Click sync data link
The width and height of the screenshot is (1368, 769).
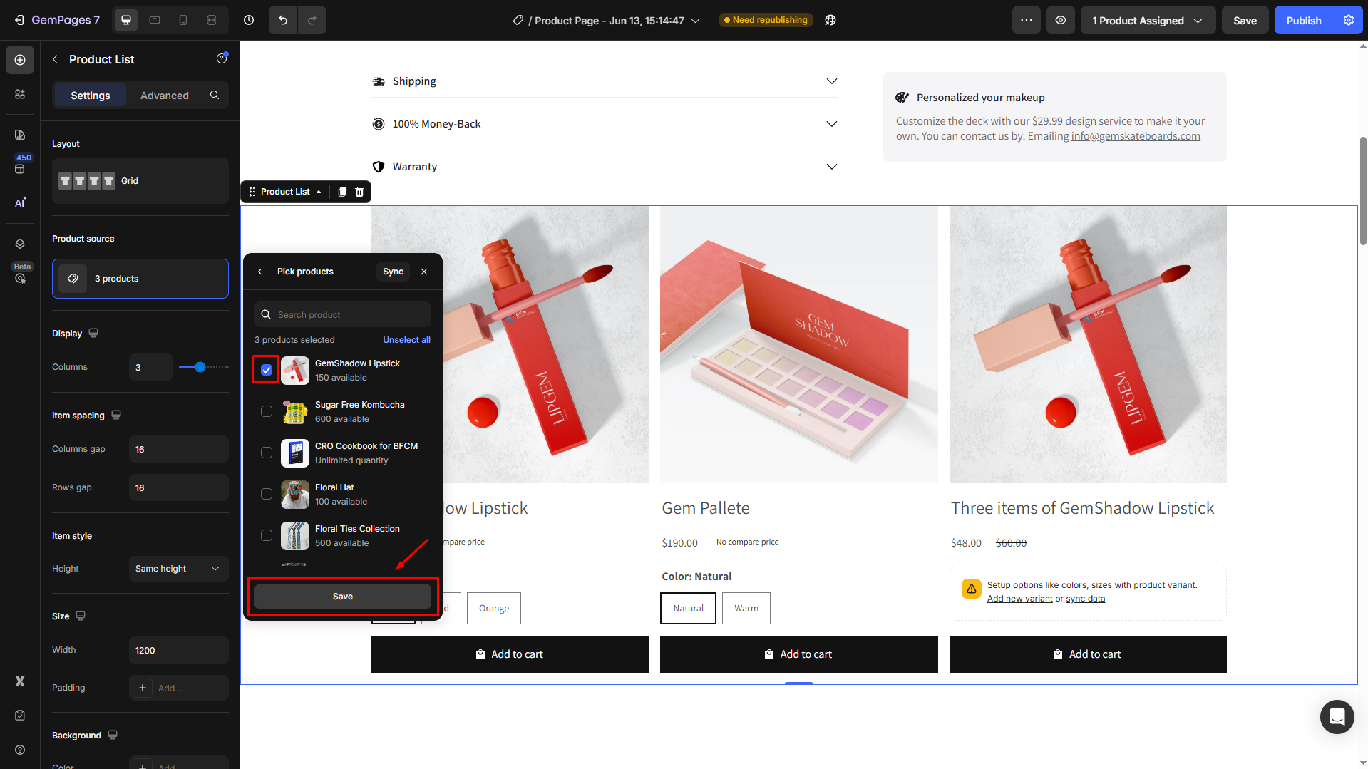point(1085,599)
